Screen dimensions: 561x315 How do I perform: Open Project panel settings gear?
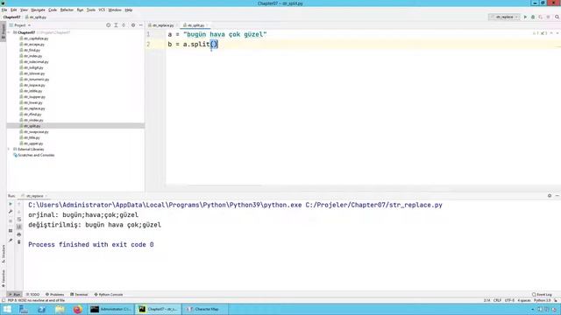(x=133, y=25)
